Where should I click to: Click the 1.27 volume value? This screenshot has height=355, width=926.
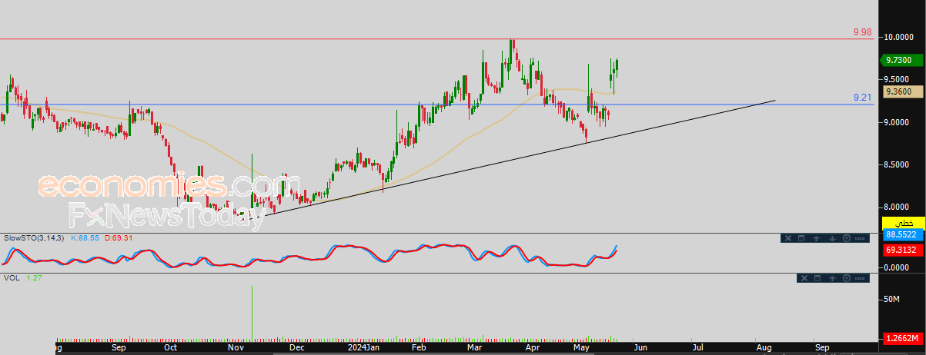34,278
